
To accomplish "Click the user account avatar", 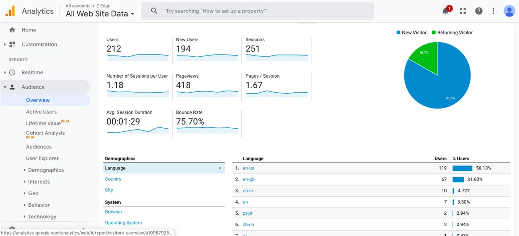I will (509, 11).
